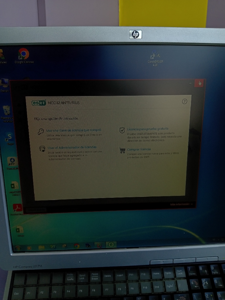Launch Skype from the desktop shortcut
Screen dimensions: 225x300
click(10, 138)
